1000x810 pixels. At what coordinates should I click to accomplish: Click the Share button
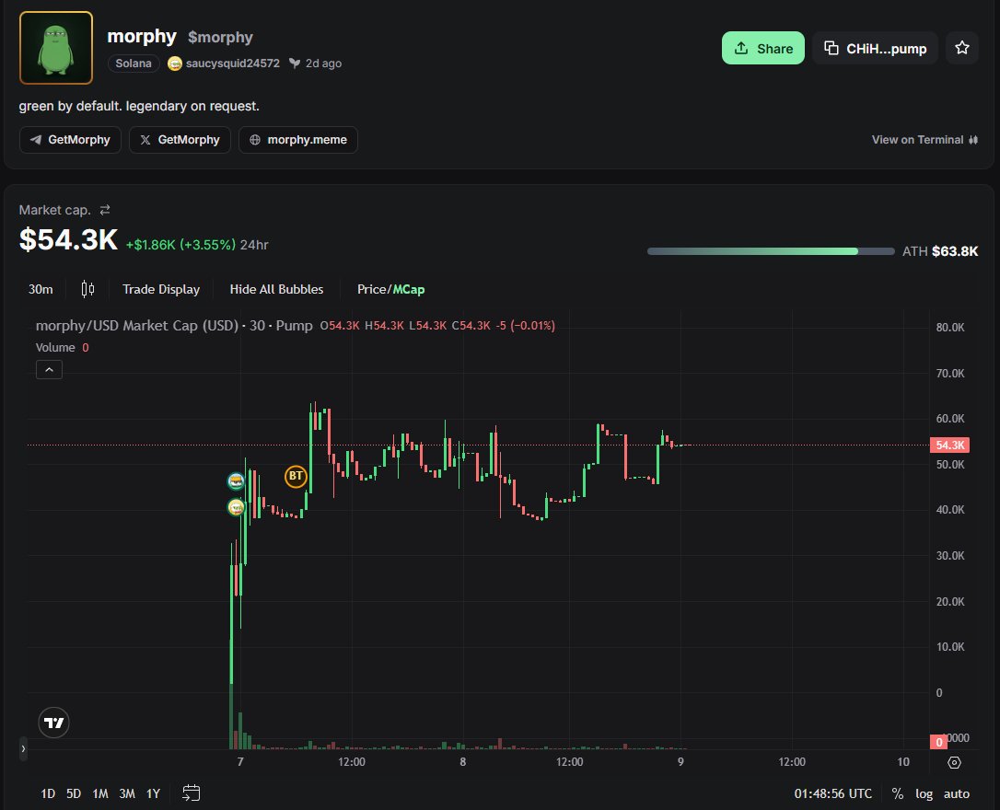[762, 49]
